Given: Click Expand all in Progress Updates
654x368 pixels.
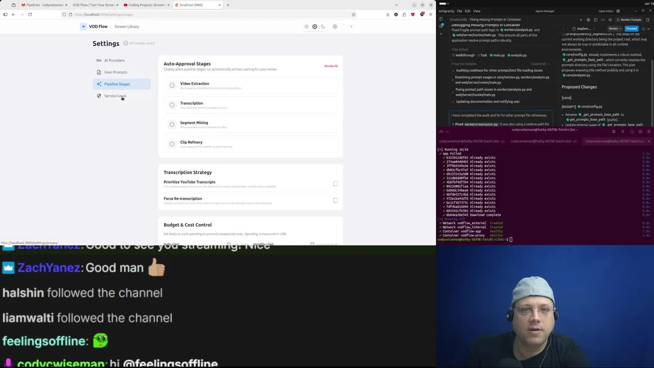Looking at the screenshot, I should point(540,64).
